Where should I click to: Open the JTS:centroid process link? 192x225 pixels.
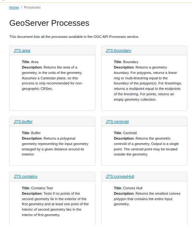(x=117, y=122)
